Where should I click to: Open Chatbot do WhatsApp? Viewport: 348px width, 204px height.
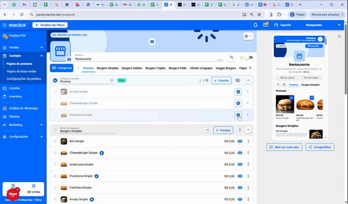coord(23,108)
